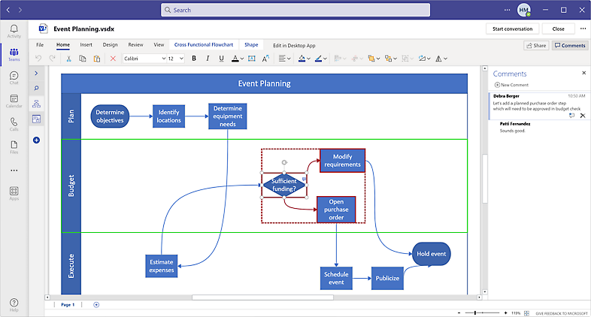Image resolution: width=591 pixels, height=317 pixels.
Task: Close the Comments panel
Action: [583, 73]
